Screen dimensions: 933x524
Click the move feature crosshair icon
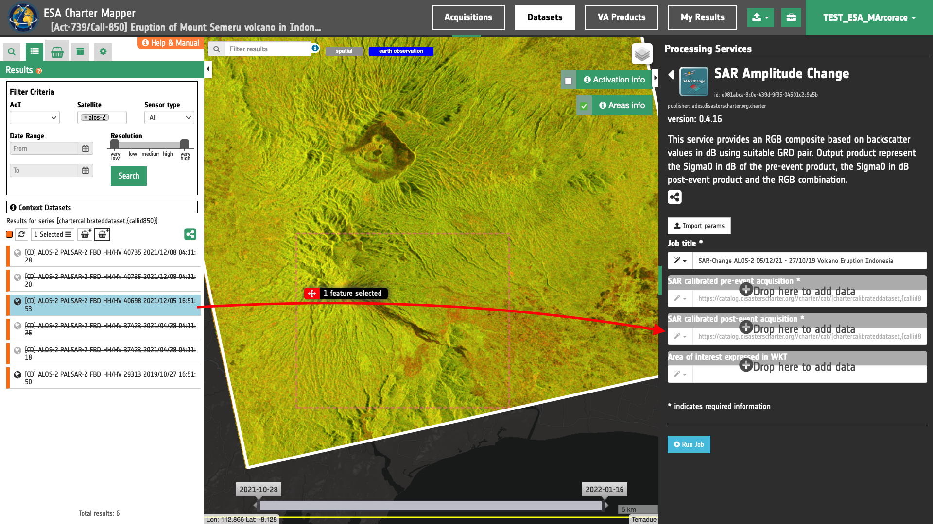tap(312, 294)
